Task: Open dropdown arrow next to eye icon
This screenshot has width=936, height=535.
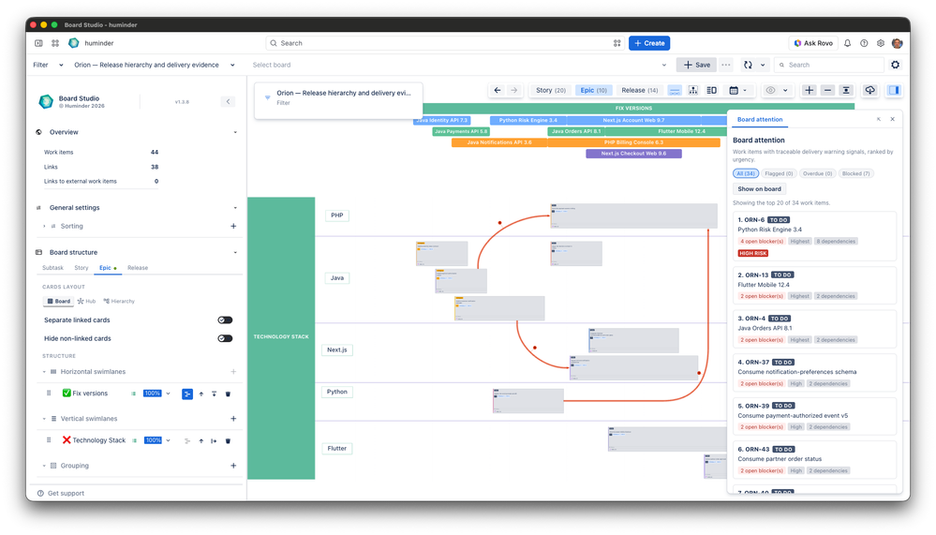Action: (x=785, y=90)
